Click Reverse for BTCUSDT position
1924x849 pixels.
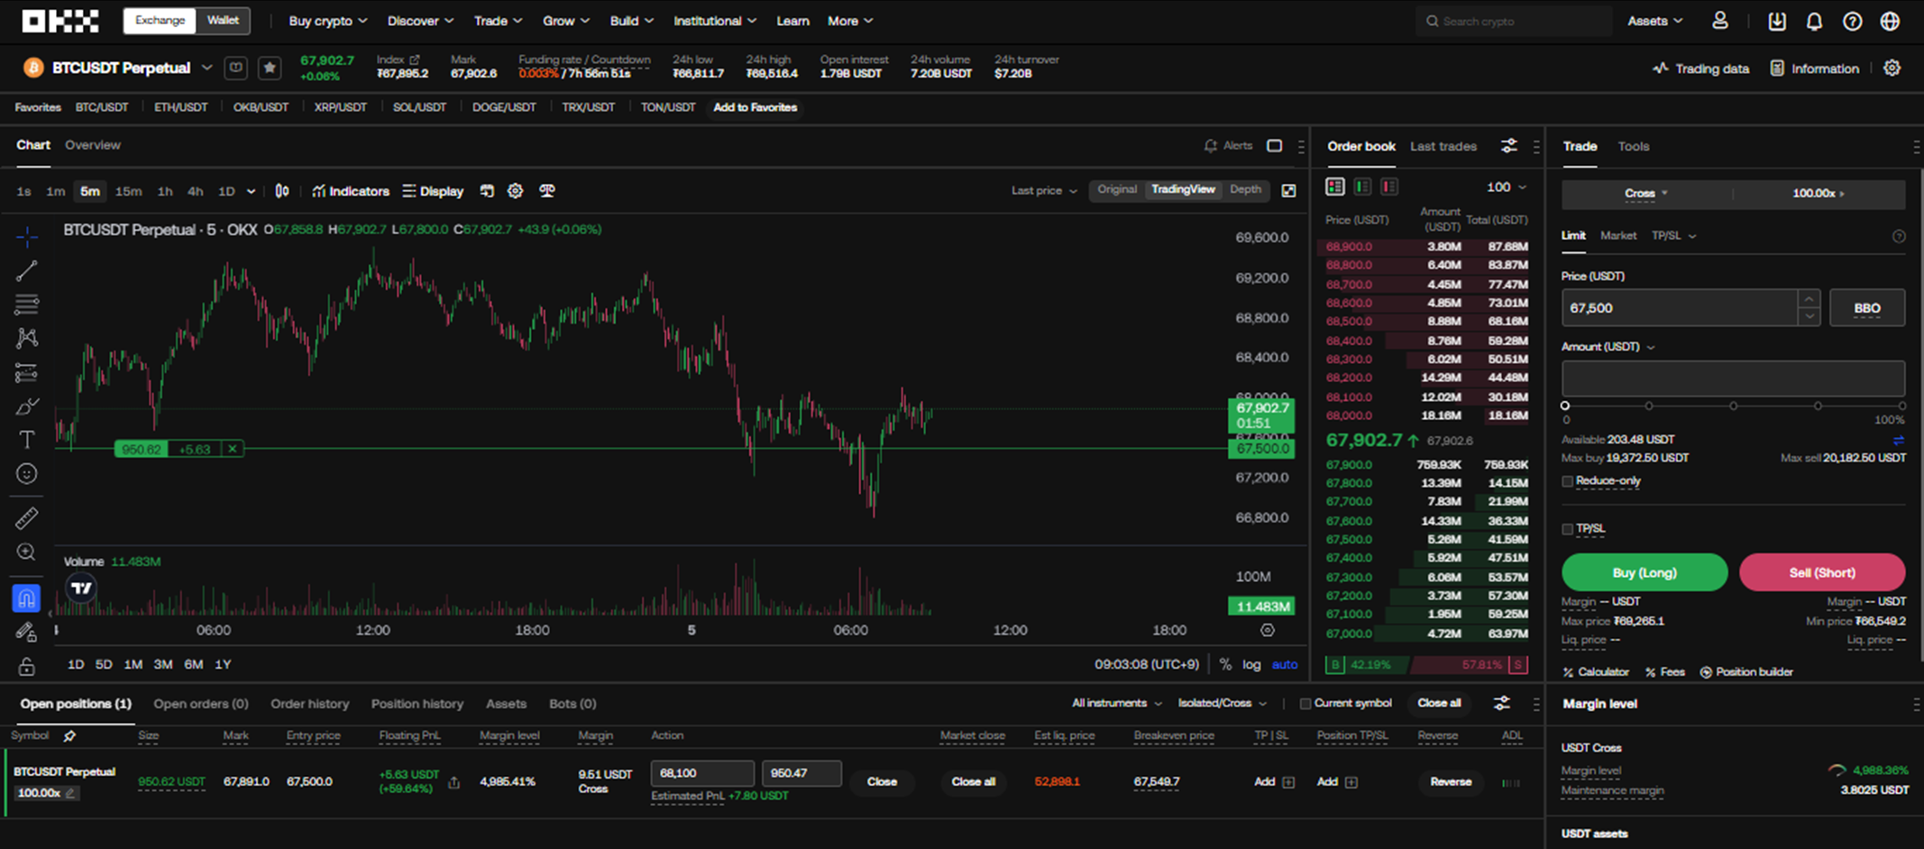coord(1450,781)
